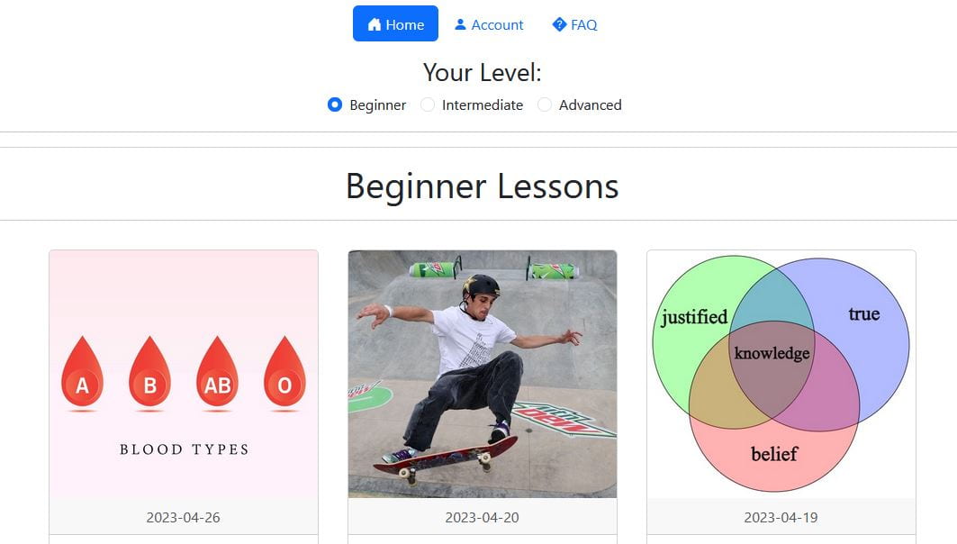Click the Intermediate label text

(483, 105)
